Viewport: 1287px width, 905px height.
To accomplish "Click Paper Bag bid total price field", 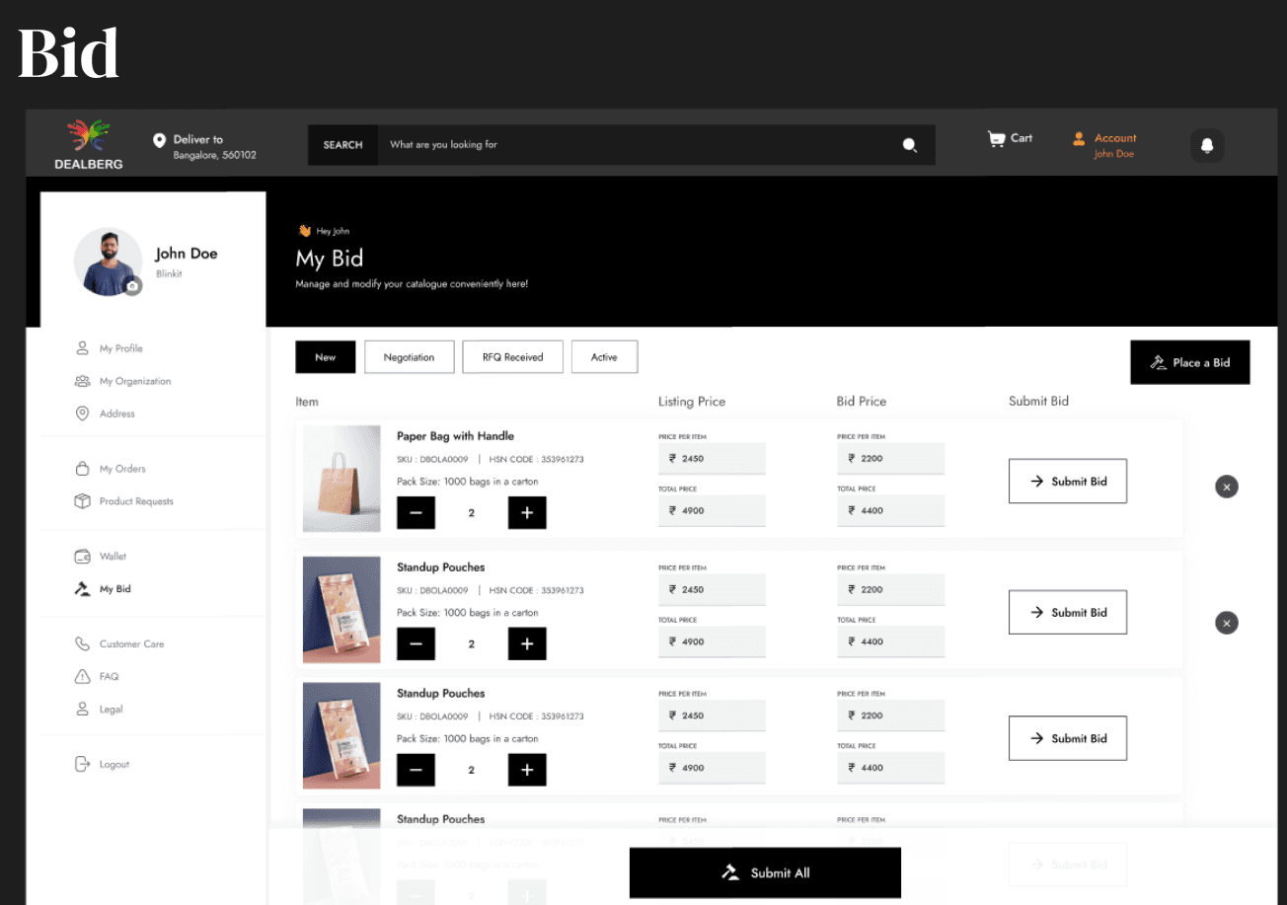I will pos(890,511).
